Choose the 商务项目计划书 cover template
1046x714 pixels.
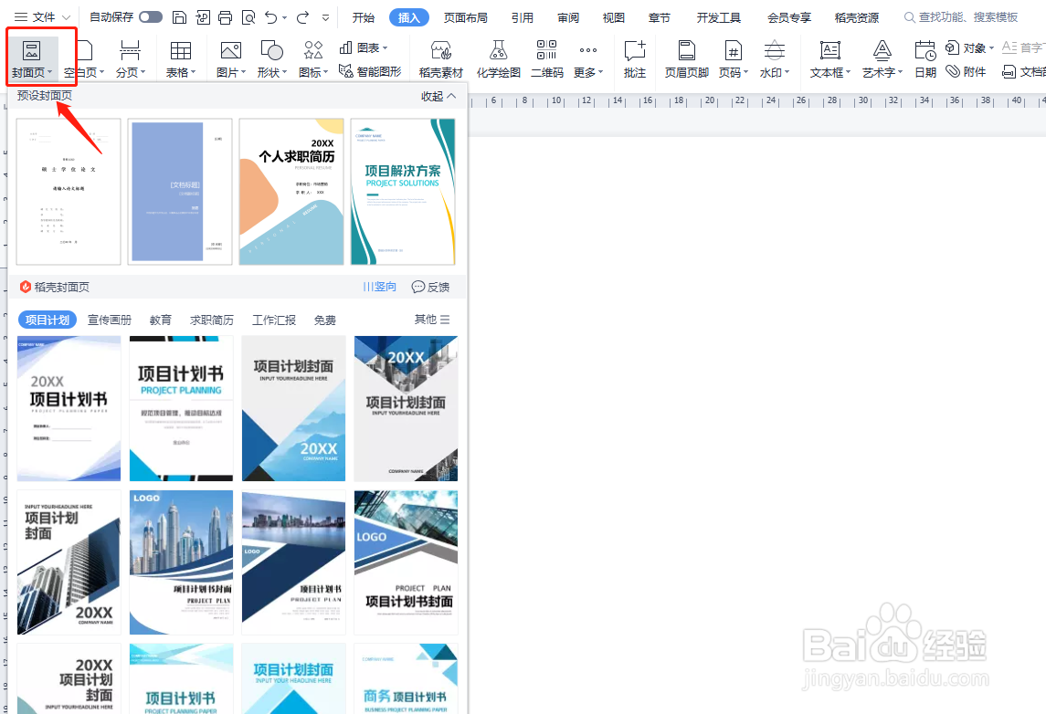click(x=406, y=678)
